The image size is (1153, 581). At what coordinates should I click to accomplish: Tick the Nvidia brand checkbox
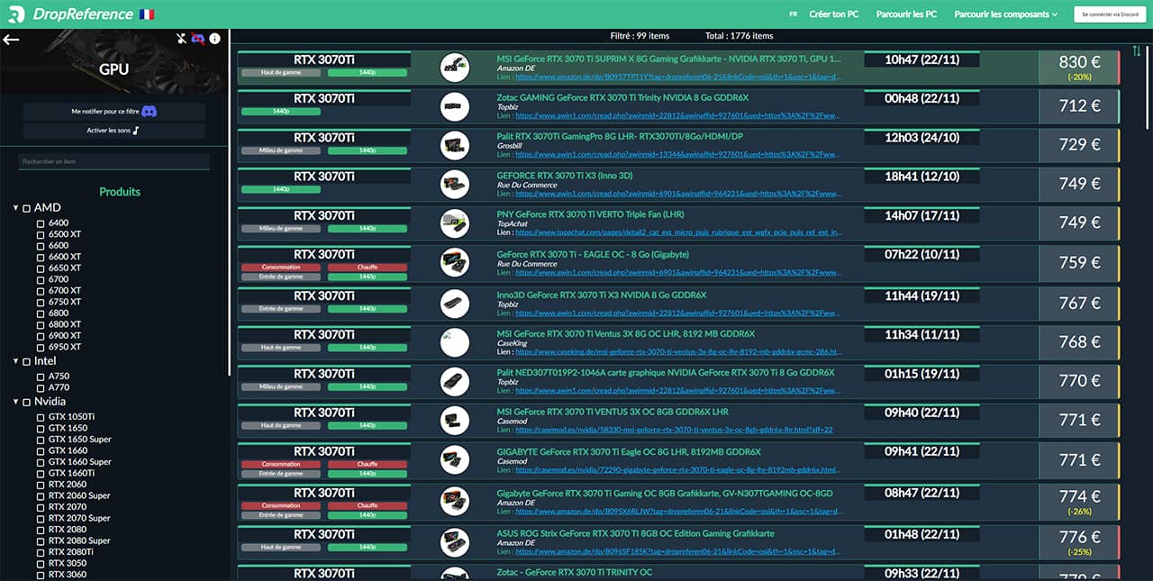point(27,402)
